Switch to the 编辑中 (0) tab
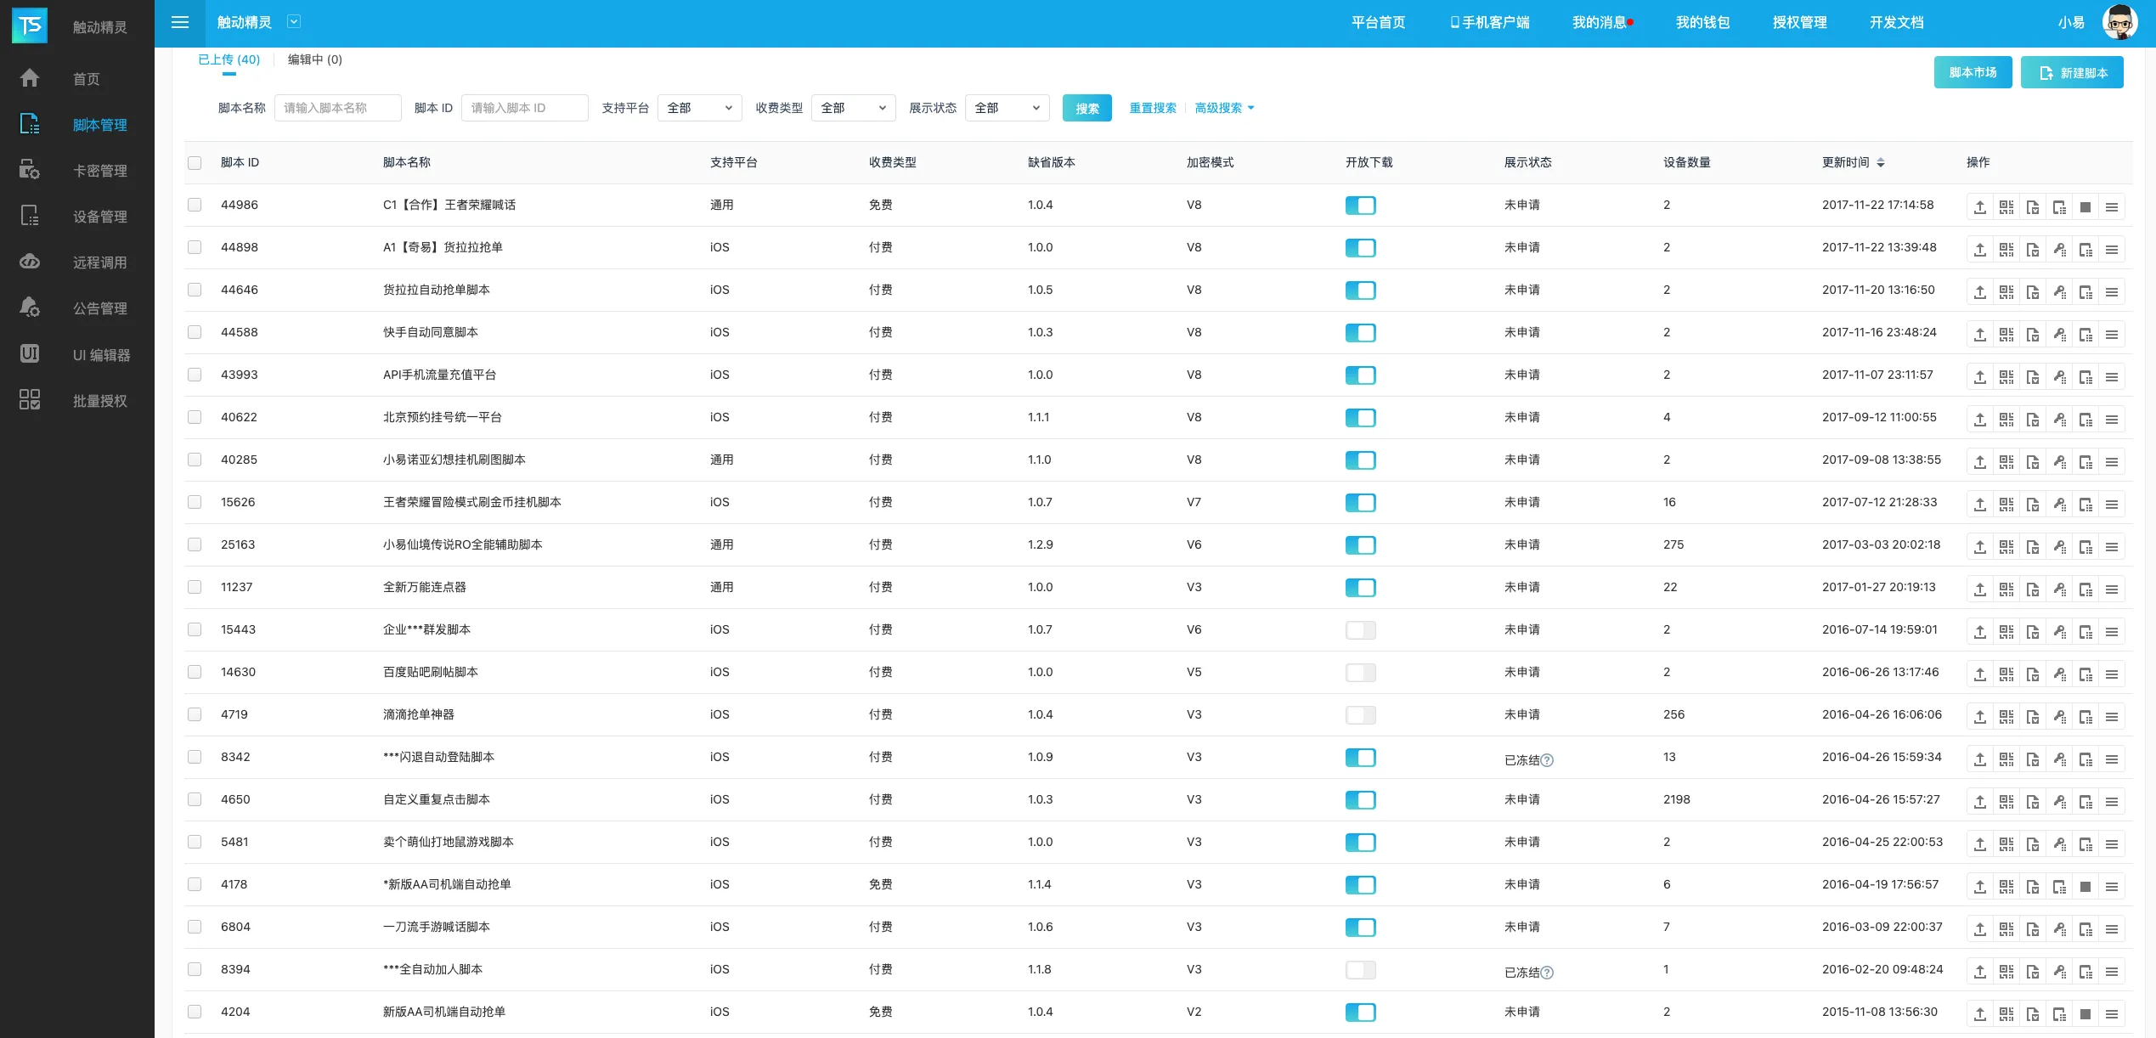This screenshot has width=2156, height=1038. 314,59
